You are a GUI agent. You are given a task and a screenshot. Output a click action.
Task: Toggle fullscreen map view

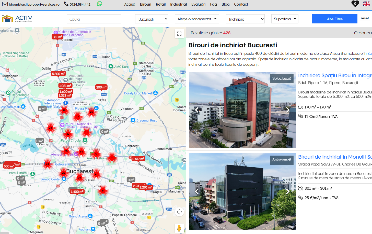tap(179, 34)
